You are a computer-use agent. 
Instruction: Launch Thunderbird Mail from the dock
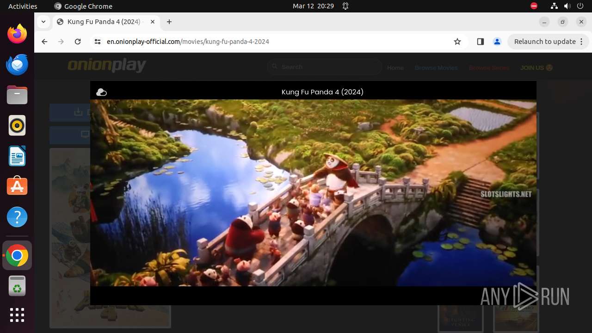tap(17, 64)
